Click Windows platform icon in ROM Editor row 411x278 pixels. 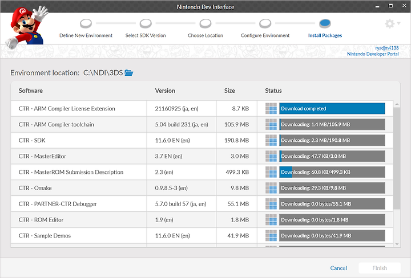click(271, 220)
